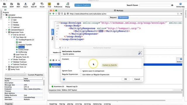
Task: Open the Assertions (2) tab
Action: point(58,87)
